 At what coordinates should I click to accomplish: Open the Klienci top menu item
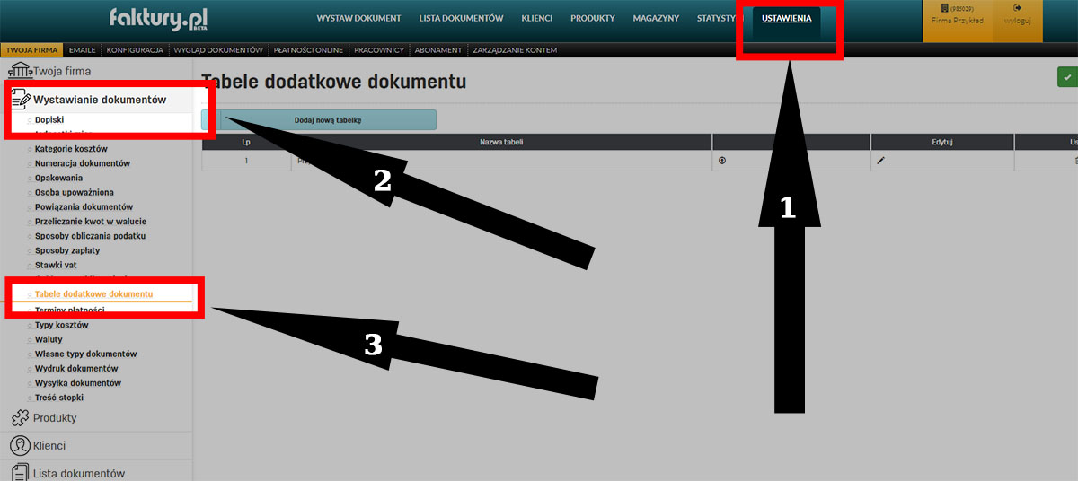click(x=537, y=18)
